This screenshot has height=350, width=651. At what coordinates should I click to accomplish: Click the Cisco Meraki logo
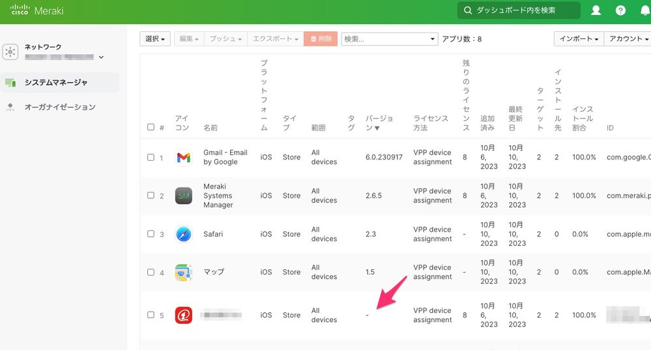coord(36,10)
